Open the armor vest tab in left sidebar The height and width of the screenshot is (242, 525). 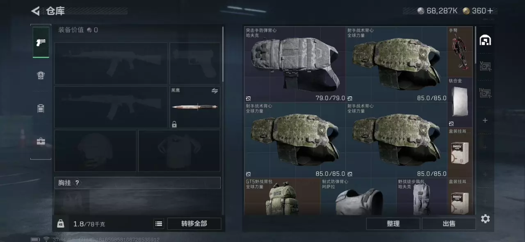41,75
